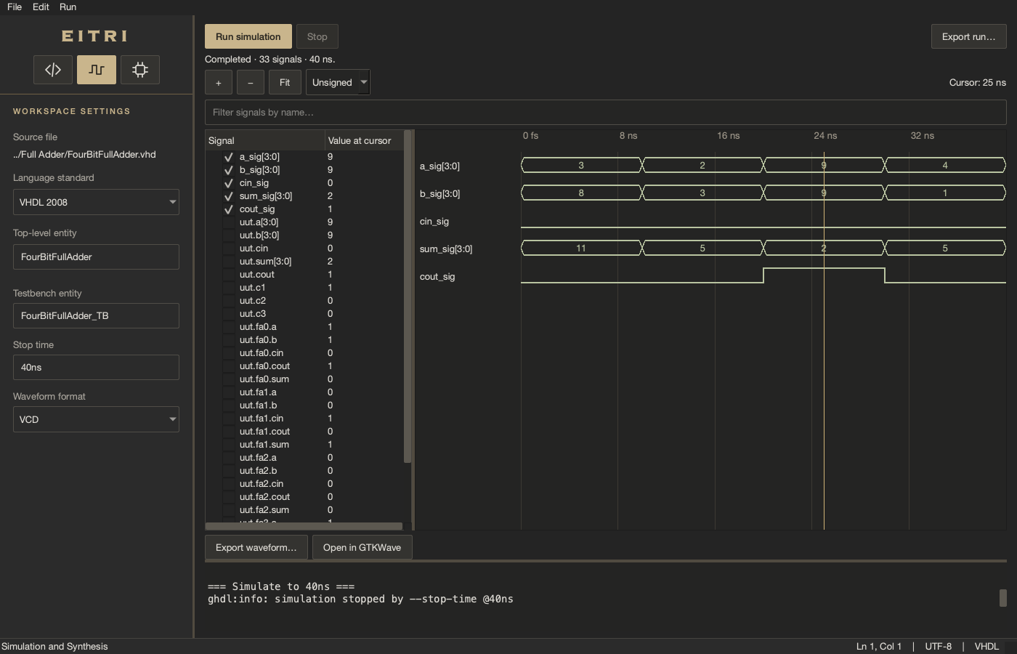Uncheck the b_sig[3:0] signal
The image size is (1017, 654).
coord(229,170)
